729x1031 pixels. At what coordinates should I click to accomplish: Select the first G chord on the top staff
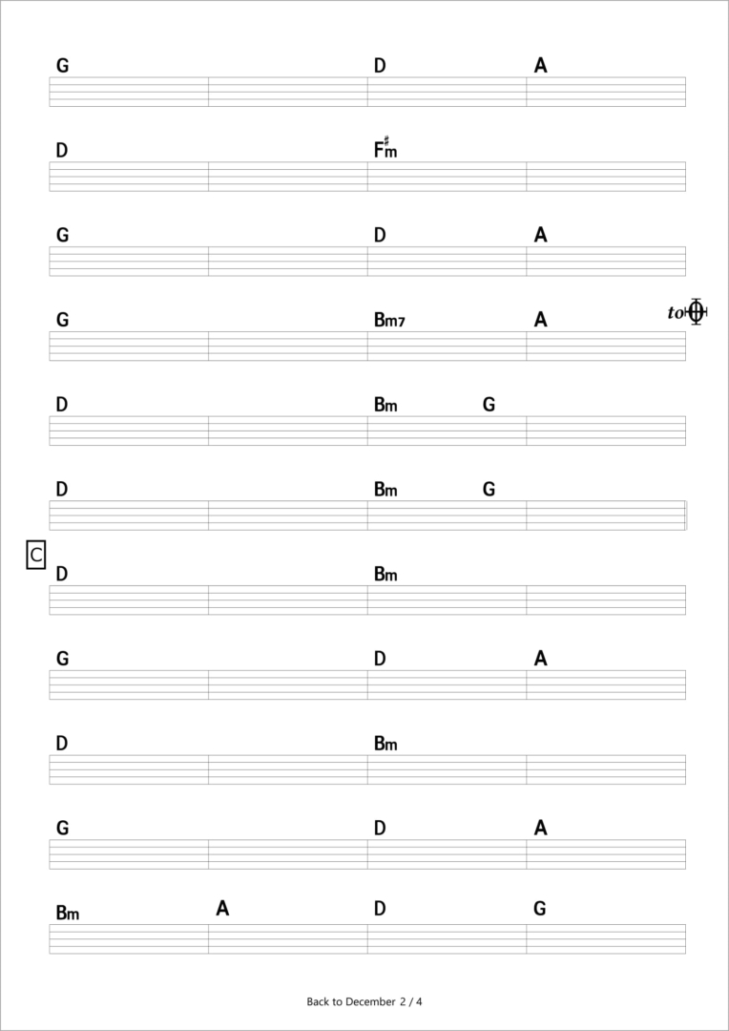62,66
